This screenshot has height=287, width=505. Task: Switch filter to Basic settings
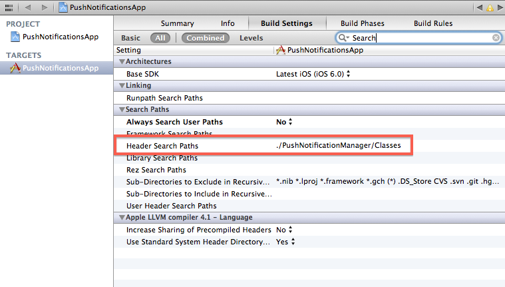coord(130,38)
